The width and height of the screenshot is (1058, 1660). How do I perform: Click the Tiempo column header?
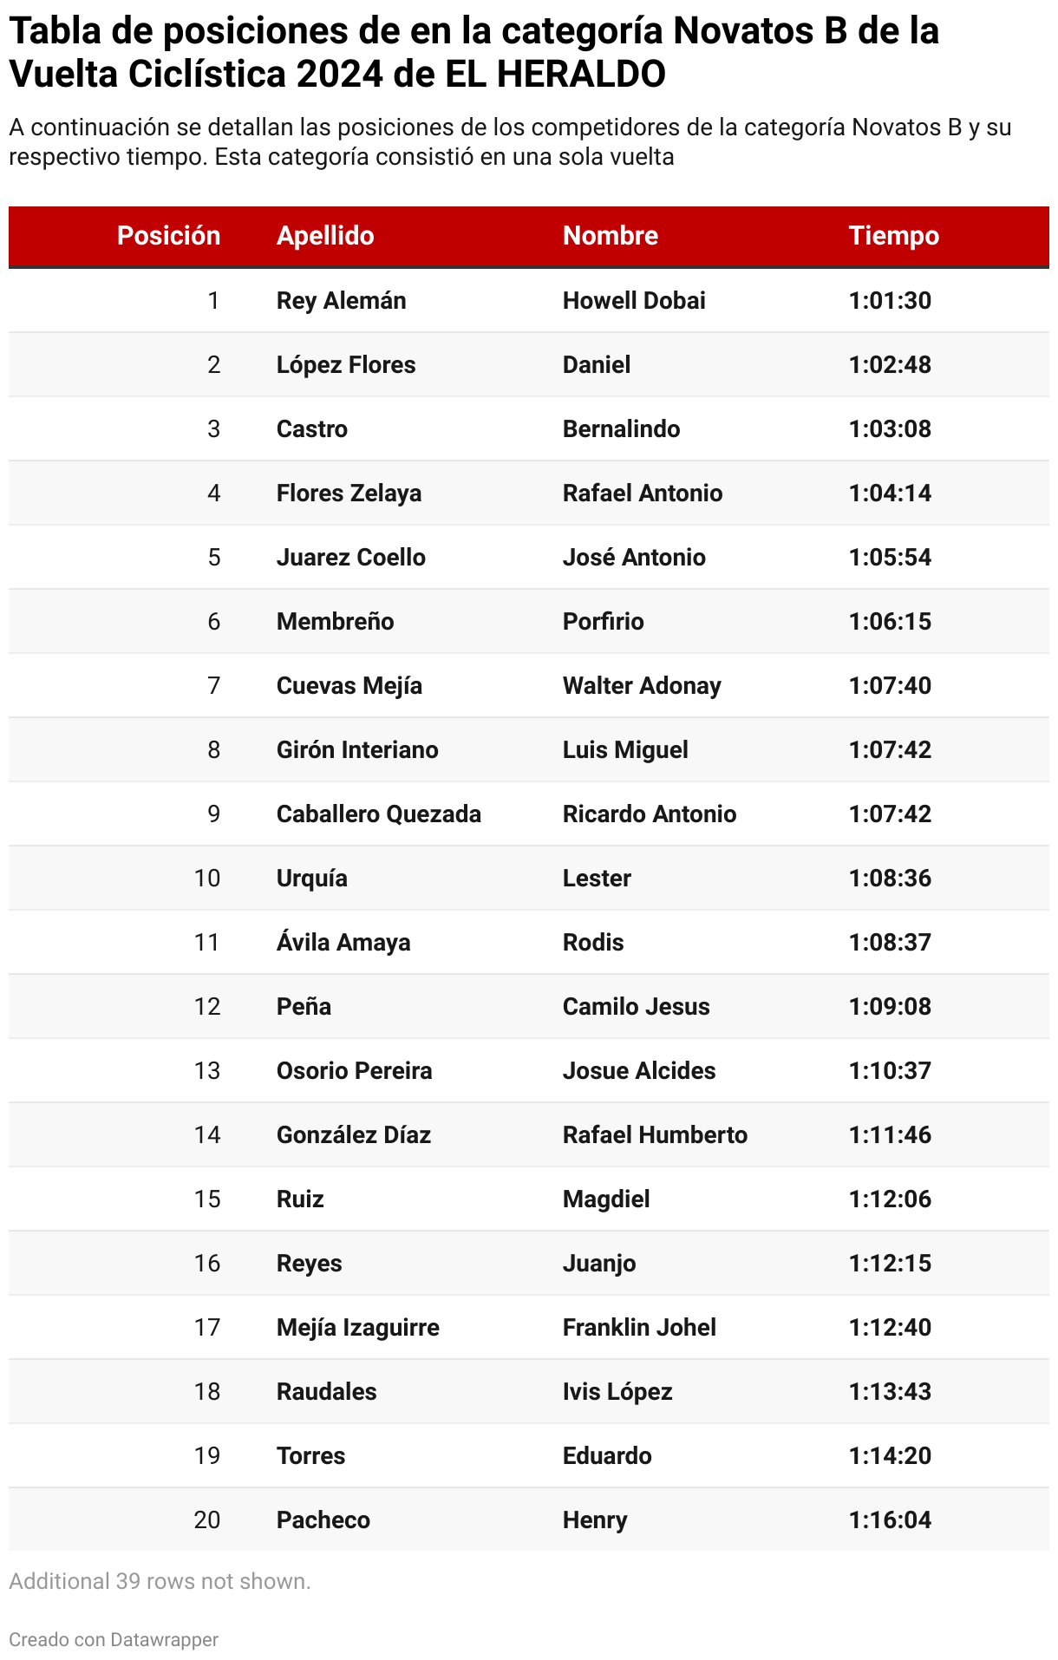pos(894,236)
